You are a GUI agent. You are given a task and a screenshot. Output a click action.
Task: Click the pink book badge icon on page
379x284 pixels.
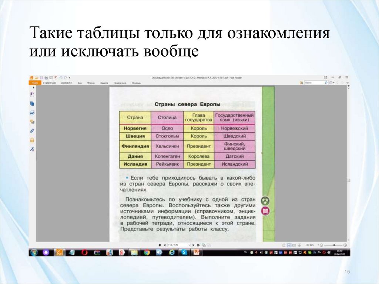coord(265,211)
